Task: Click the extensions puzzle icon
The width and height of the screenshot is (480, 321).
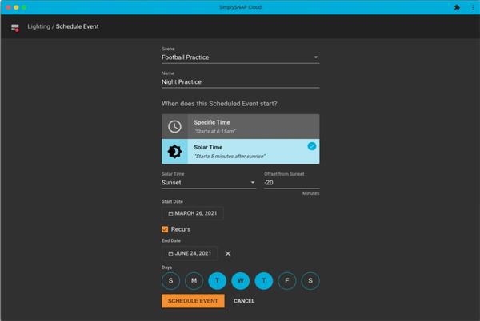Action: tap(456, 6)
